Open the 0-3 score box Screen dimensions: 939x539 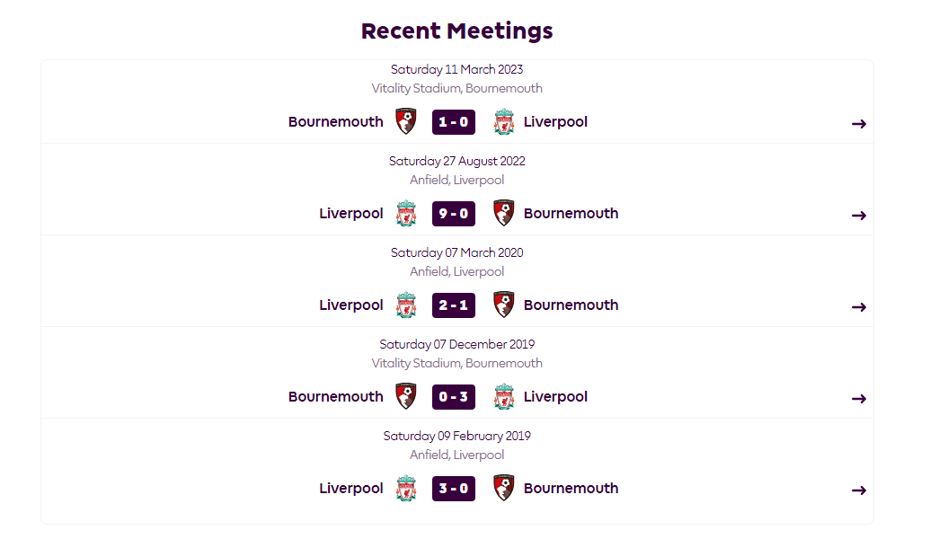[454, 397]
